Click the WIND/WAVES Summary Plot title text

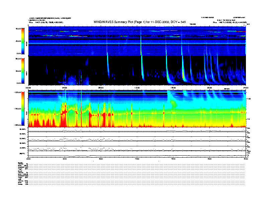click(x=140, y=22)
